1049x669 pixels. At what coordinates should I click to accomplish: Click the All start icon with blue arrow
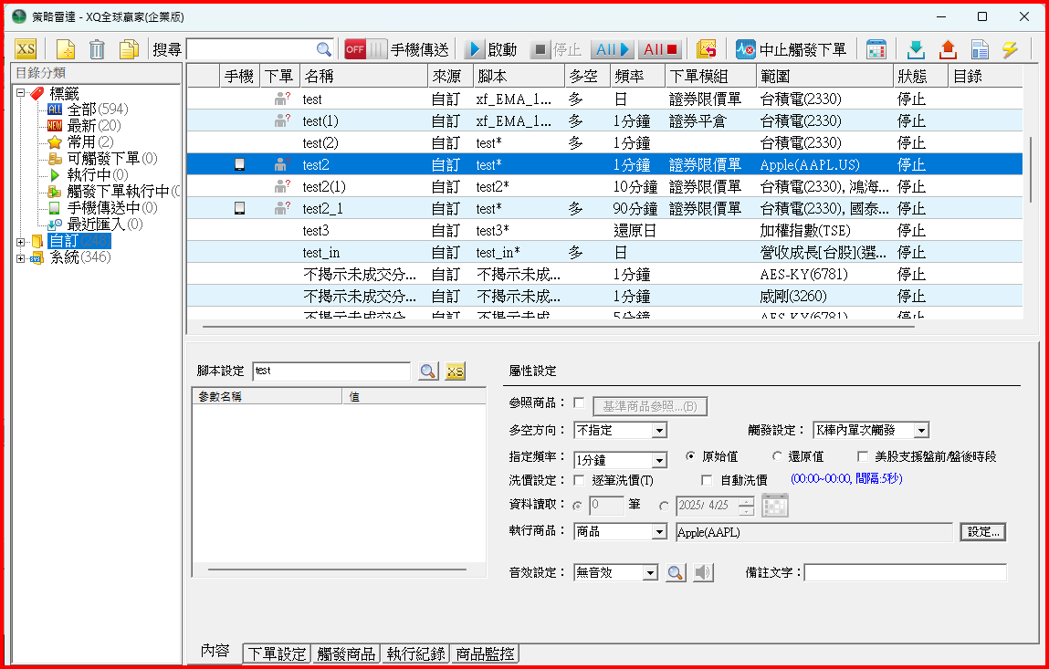[612, 49]
